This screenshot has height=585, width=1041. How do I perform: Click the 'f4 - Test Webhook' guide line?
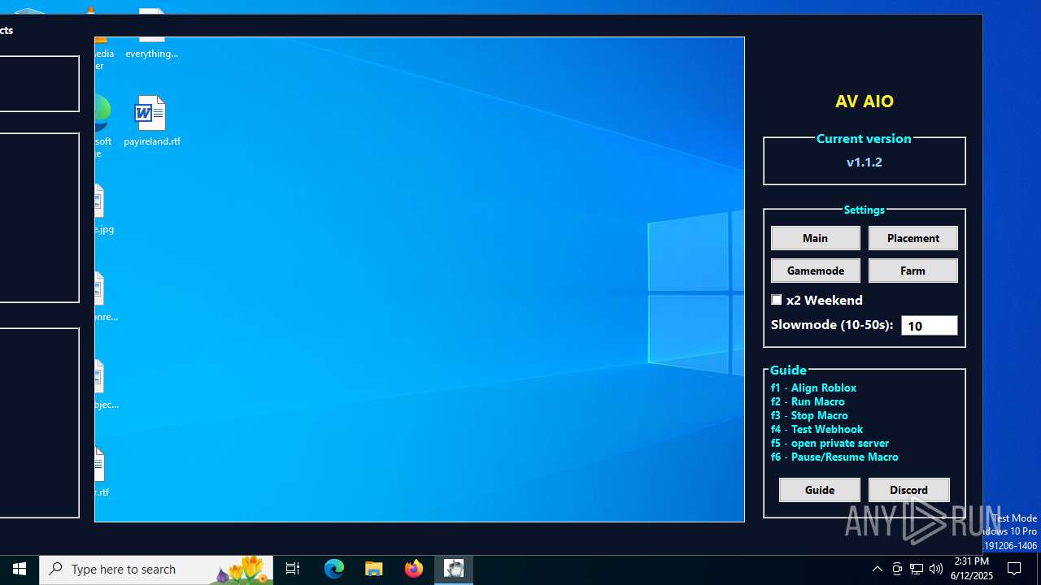817,429
